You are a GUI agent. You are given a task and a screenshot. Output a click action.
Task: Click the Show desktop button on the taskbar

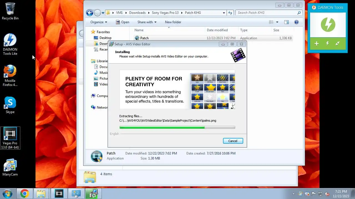[x=353, y=194]
